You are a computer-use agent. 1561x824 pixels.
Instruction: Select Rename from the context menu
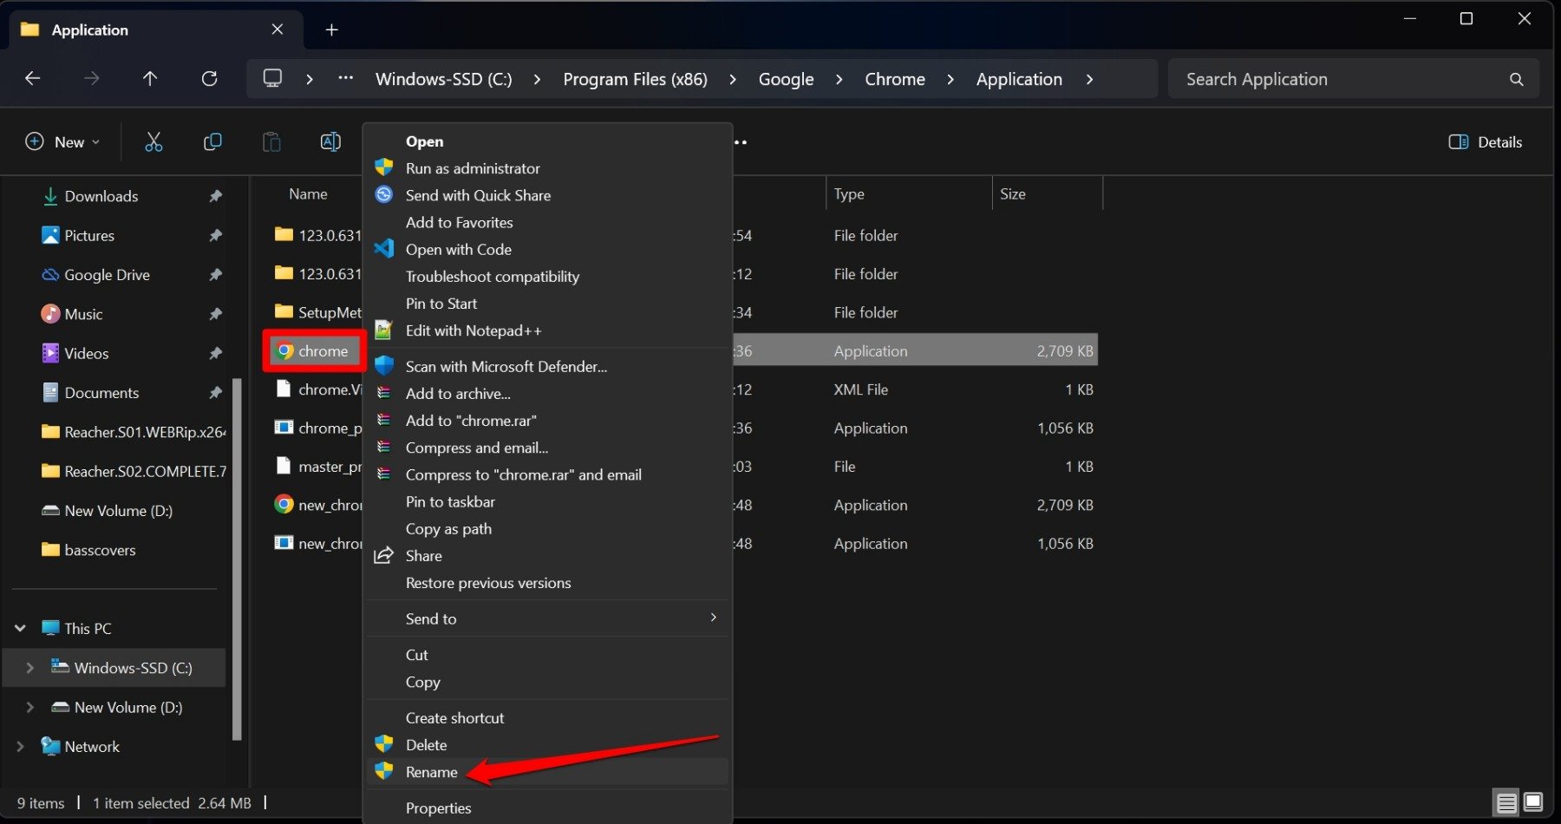pyautogui.click(x=432, y=772)
